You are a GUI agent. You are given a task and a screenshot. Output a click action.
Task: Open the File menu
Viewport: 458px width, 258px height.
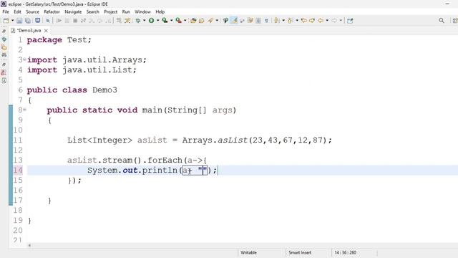coord(6,11)
